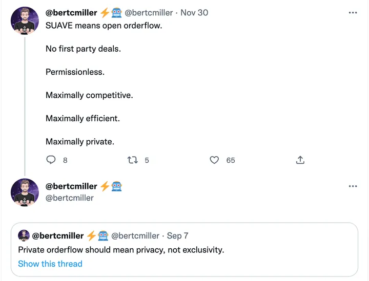The height and width of the screenshot is (281, 369).
Task: Open the second tweet's three-dot more menu
Action: tap(353, 186)
